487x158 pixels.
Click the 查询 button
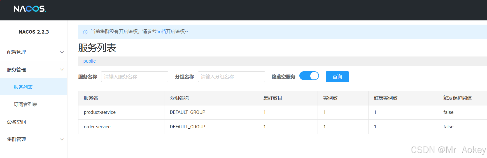(337, 77)
